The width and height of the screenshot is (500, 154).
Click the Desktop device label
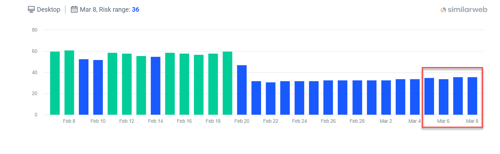pos(49,10)
